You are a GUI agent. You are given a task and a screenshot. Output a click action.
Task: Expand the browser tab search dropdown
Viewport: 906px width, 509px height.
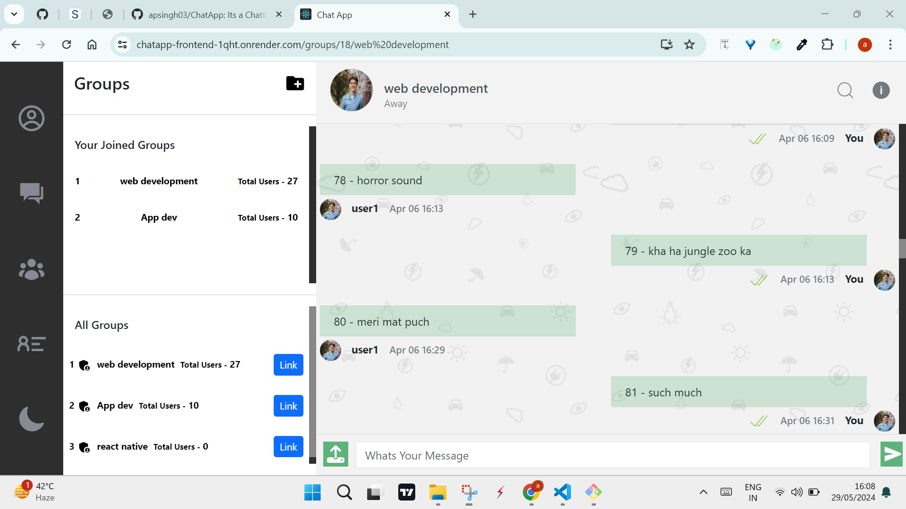pos(14,14)
